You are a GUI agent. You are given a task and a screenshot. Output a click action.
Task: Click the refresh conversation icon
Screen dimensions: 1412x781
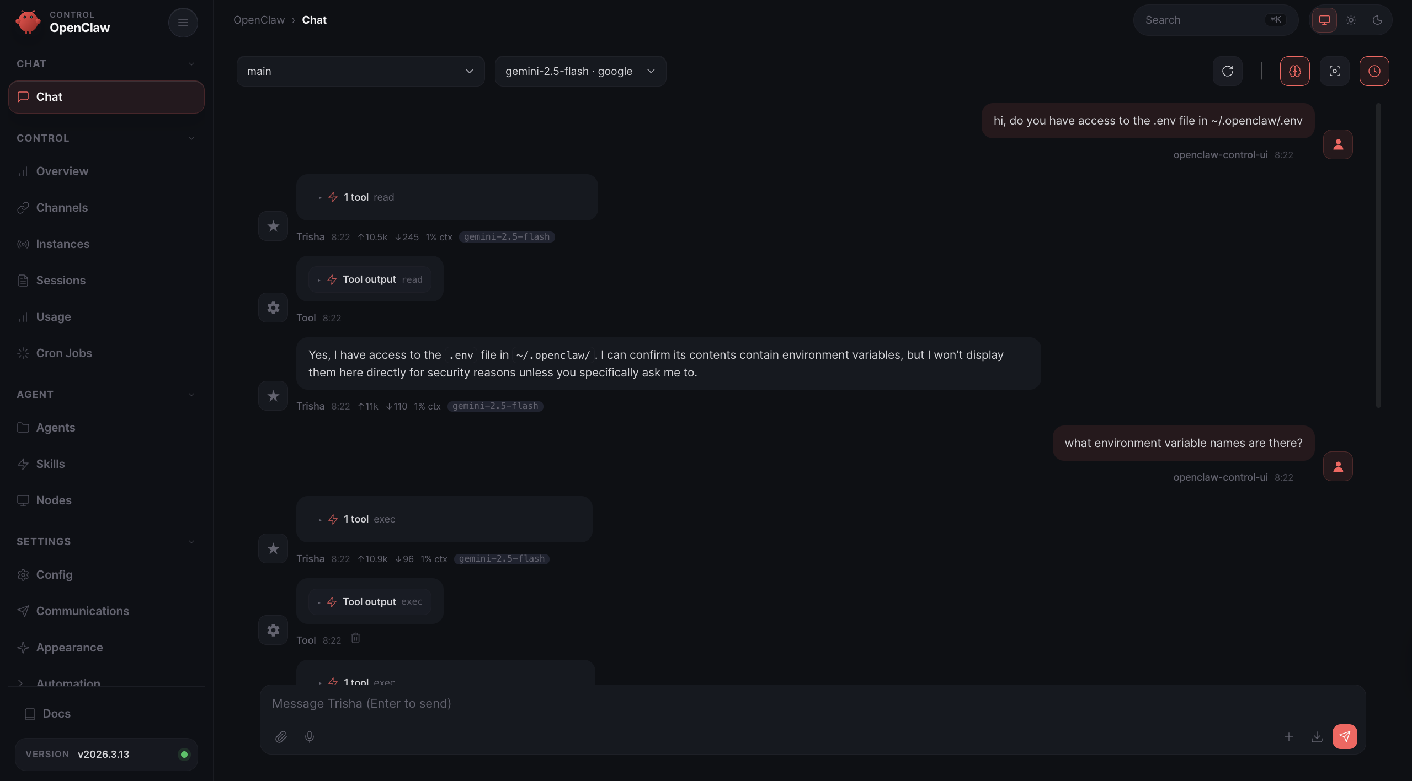point(1227,71)
